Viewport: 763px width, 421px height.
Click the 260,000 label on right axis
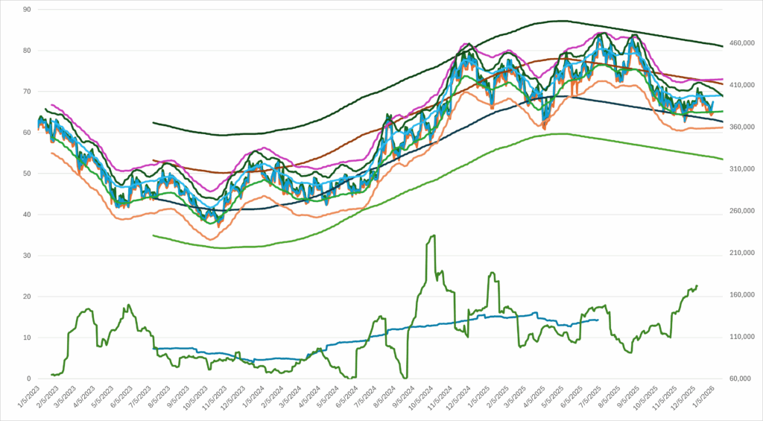(741, 212)
